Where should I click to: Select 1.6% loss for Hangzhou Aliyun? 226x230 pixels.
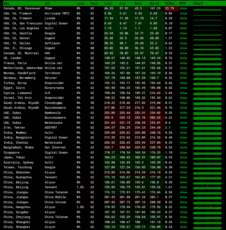(x=80, y=207)
